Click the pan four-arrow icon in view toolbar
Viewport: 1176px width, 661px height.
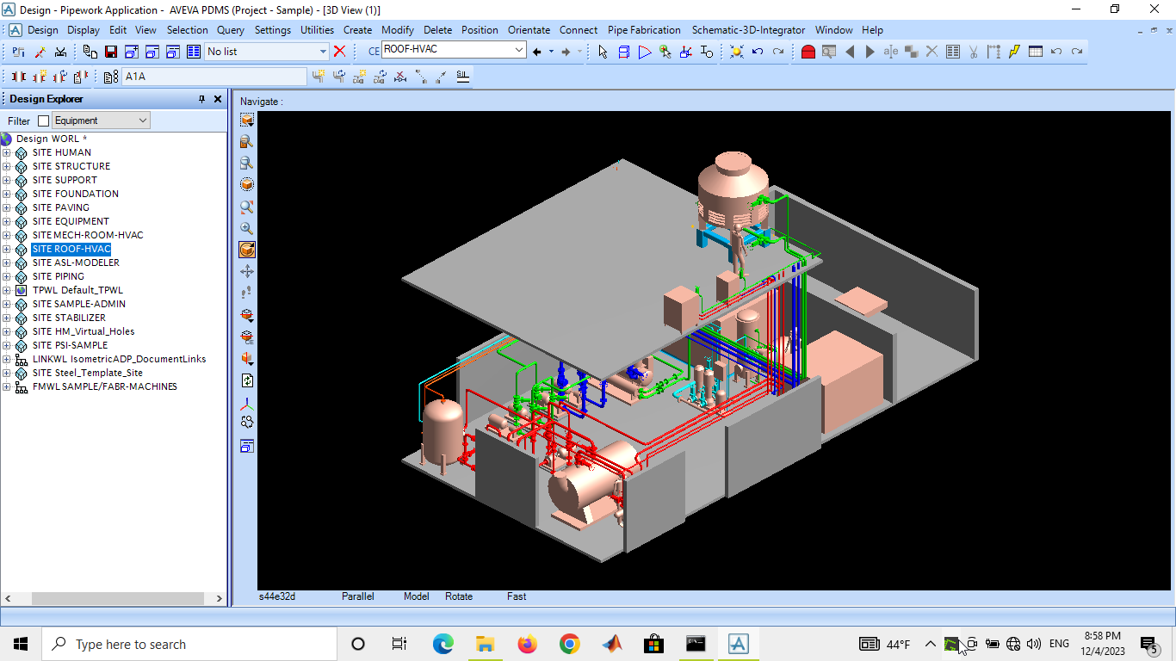247,271
